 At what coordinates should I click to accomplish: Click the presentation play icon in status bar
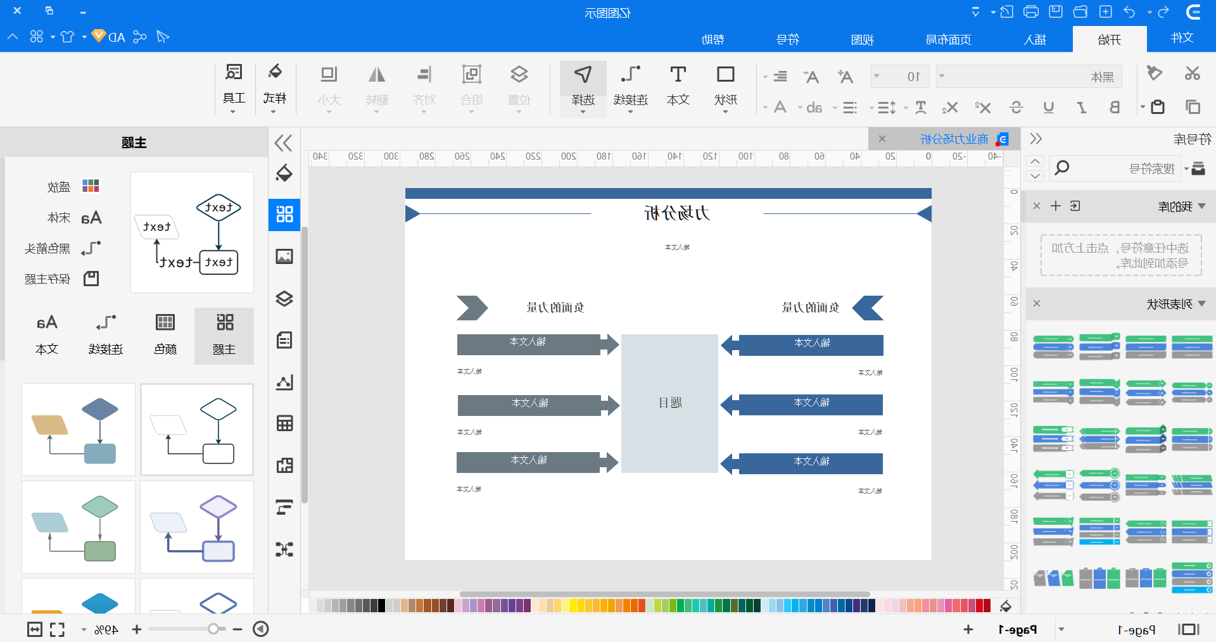point(261,629)
